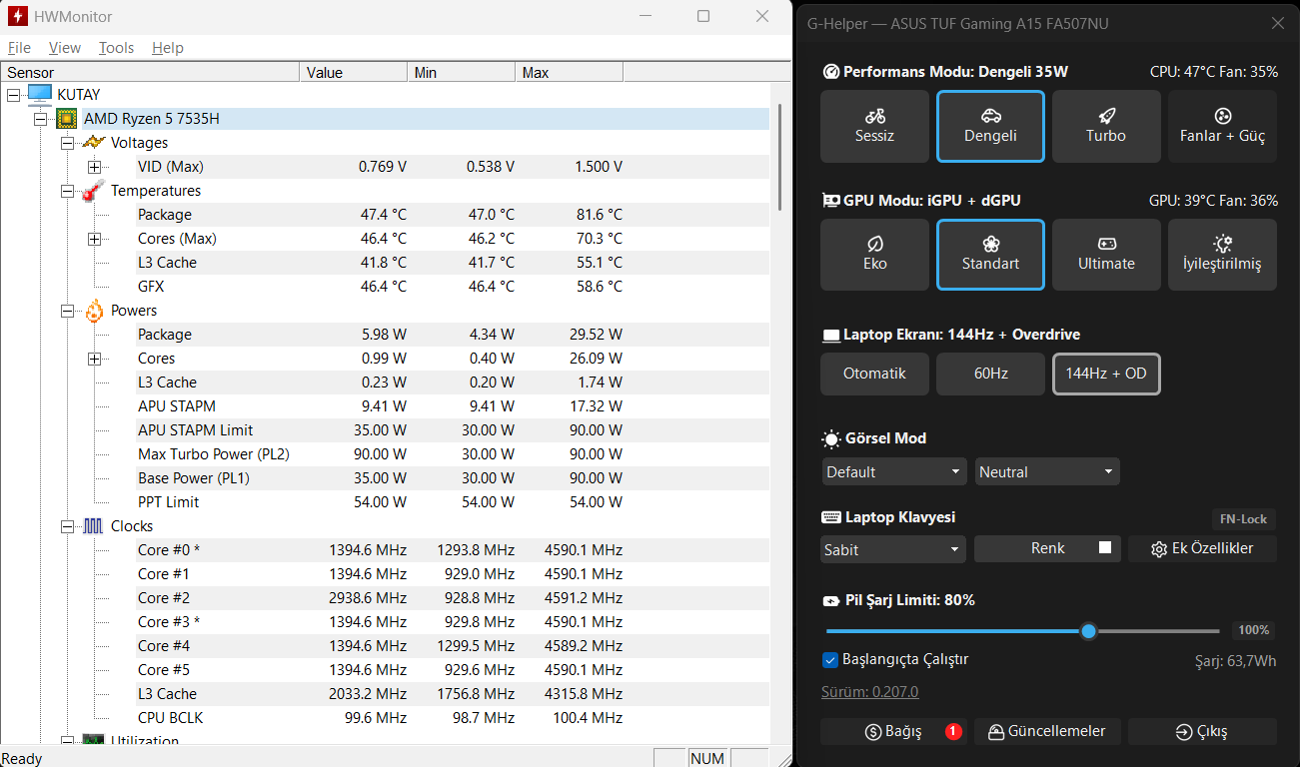Click the white keyboard color swatch
Screen dimensions: 1300x767
tap(1105, 548)
